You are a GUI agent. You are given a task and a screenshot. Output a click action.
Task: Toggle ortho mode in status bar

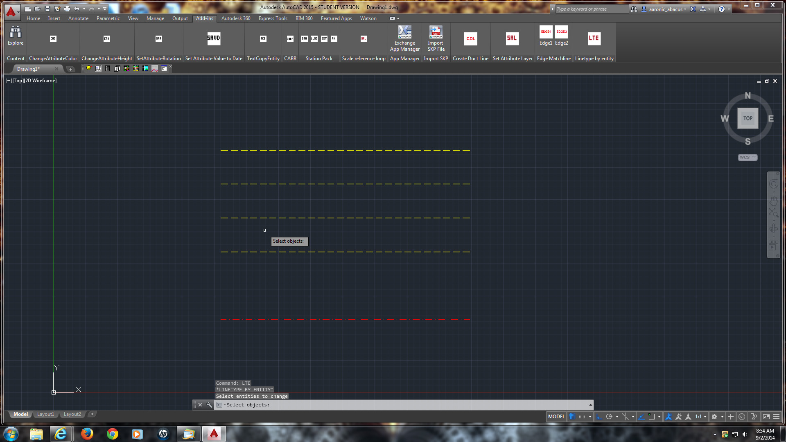coord(599,417)
